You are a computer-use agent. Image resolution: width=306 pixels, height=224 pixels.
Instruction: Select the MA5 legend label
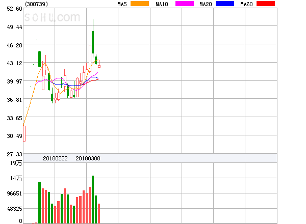(122, 4)
